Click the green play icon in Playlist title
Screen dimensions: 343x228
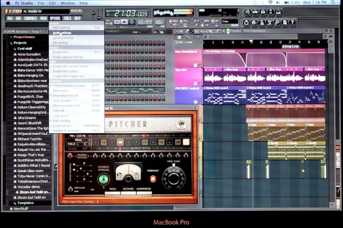click(228, 31)
